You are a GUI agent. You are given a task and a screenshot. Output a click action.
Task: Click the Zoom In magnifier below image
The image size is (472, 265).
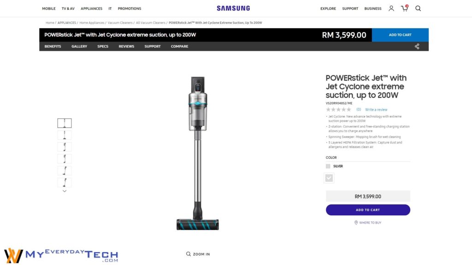point(189,254)
